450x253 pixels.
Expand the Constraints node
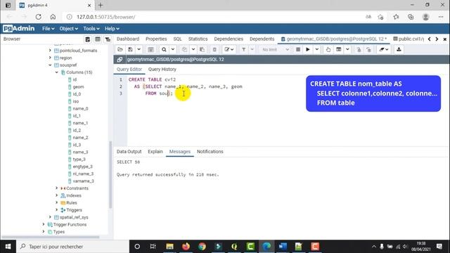point(57,188)
